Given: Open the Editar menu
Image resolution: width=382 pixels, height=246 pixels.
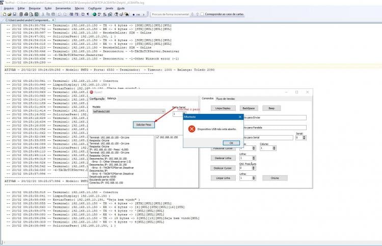Looking at the screenshot, I should tap(21, 8).
